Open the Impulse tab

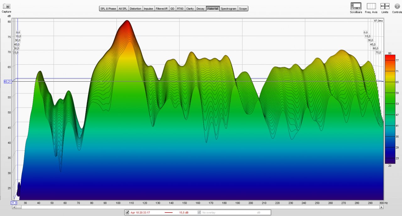[149, 9]
